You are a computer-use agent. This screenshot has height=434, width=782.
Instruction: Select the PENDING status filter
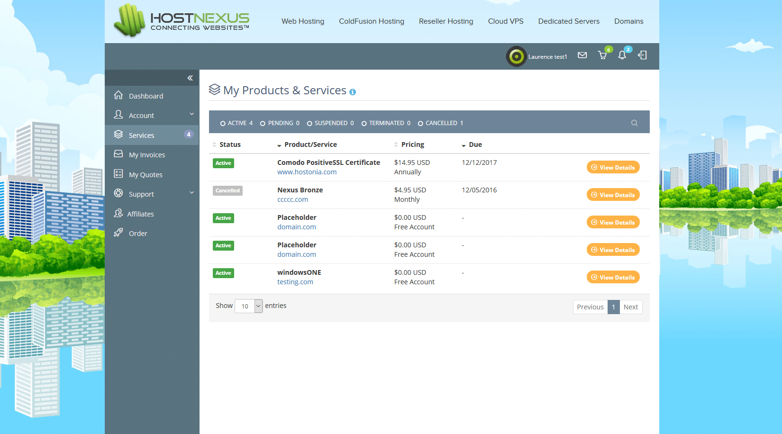280,123
